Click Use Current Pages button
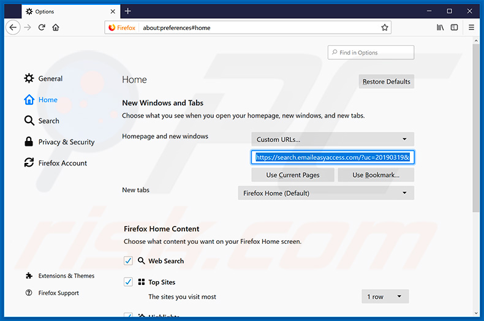The width and height of the screenshot is (484, 321). (x=293, y=175)
